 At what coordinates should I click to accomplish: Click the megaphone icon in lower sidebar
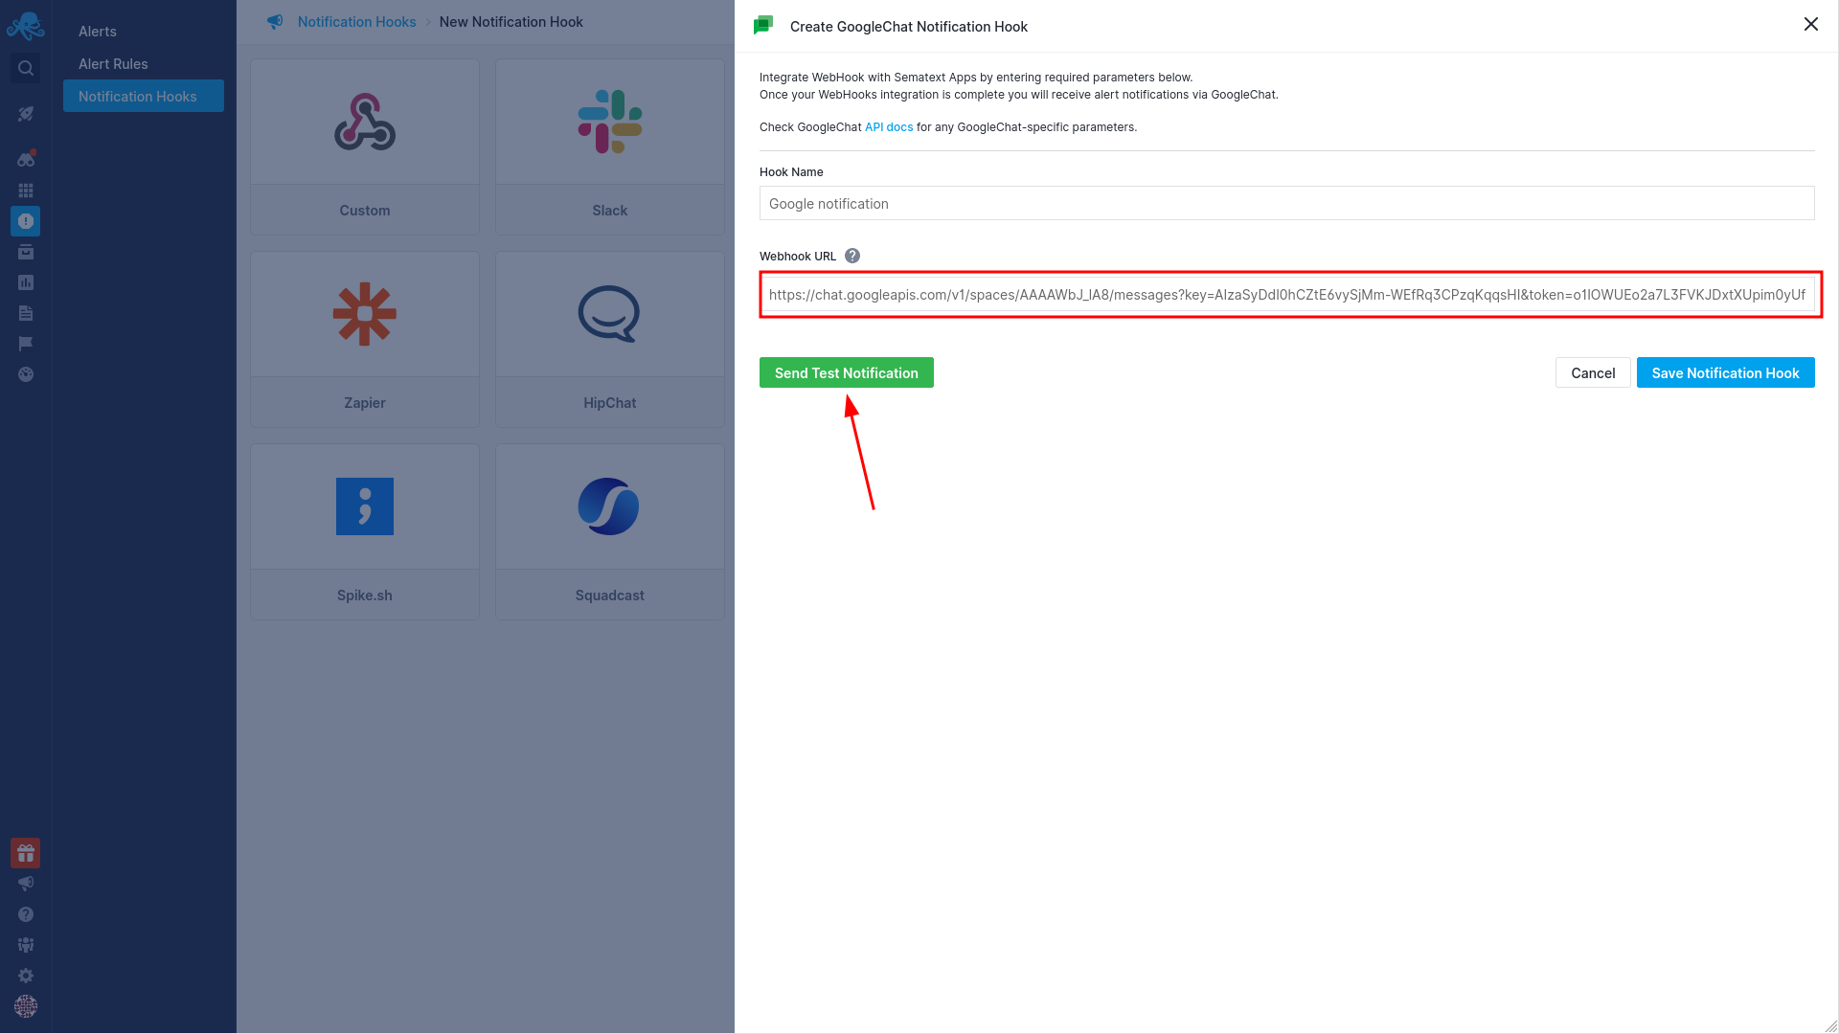(x=26, y=884)
